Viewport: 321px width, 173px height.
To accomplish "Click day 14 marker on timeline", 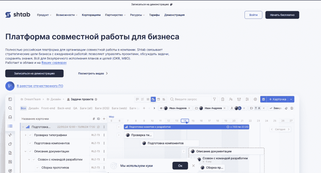I will (185, 121).
